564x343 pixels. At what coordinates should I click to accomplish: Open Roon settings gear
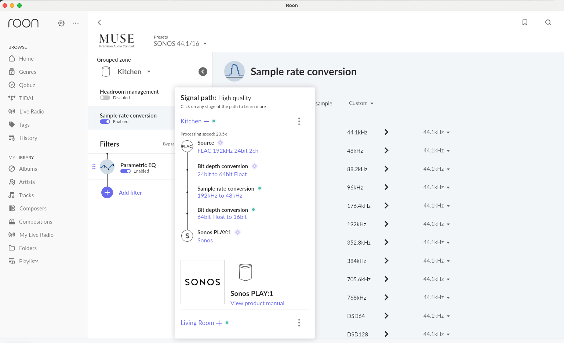click(x=61, y=23)
